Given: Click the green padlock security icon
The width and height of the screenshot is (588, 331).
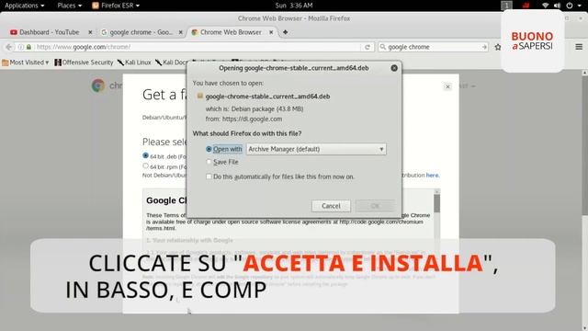Looking at the screenshot, I should [x=28, y=47].
